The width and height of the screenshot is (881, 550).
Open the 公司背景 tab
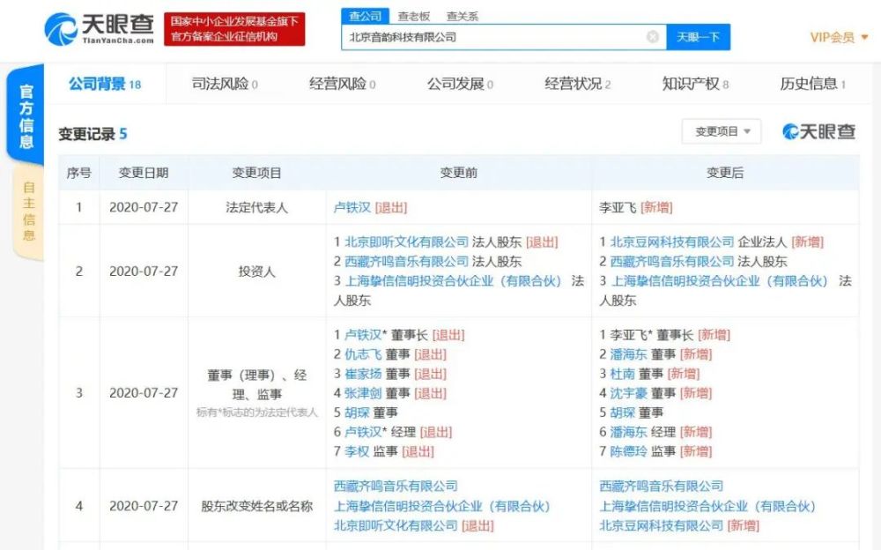click(x=105, y=85)
